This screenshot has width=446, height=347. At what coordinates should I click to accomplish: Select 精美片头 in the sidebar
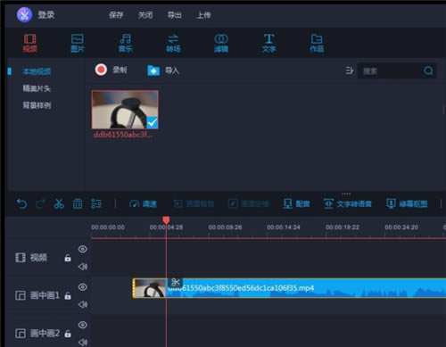pos(37,88)
